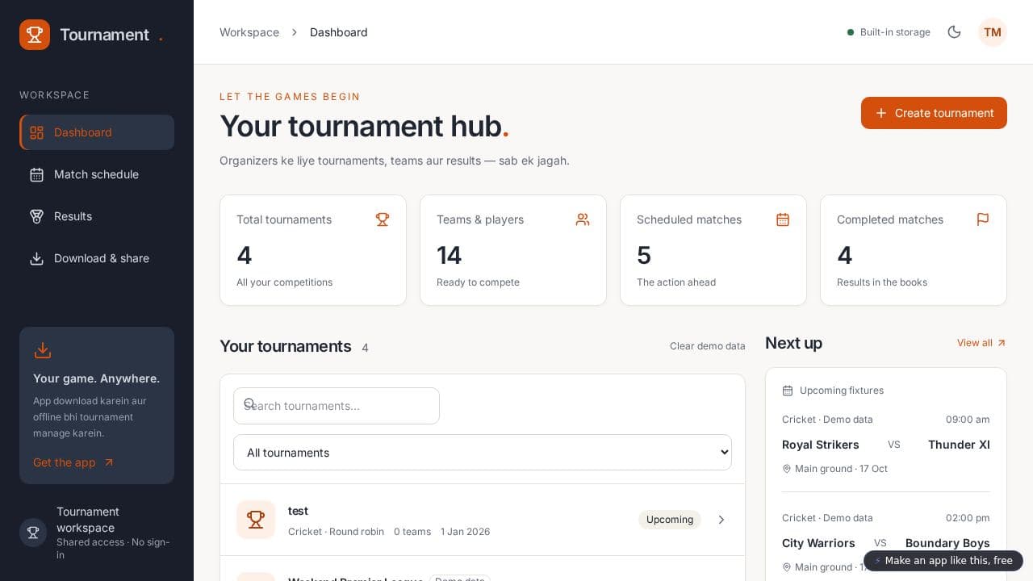Click the Teams & players count 14
Viewport: 1033px width, 581px height.
[x=450, y=256]
